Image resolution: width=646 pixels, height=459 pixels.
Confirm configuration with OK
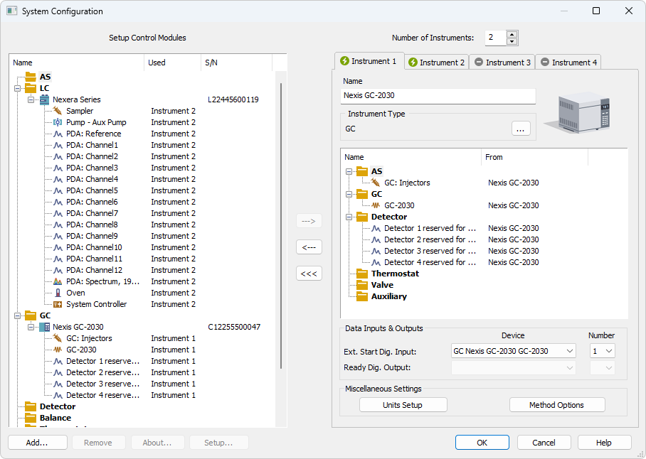pos(482,443)
